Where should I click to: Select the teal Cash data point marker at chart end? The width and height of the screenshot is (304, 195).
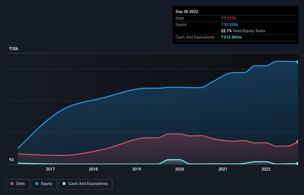[298, 163]
